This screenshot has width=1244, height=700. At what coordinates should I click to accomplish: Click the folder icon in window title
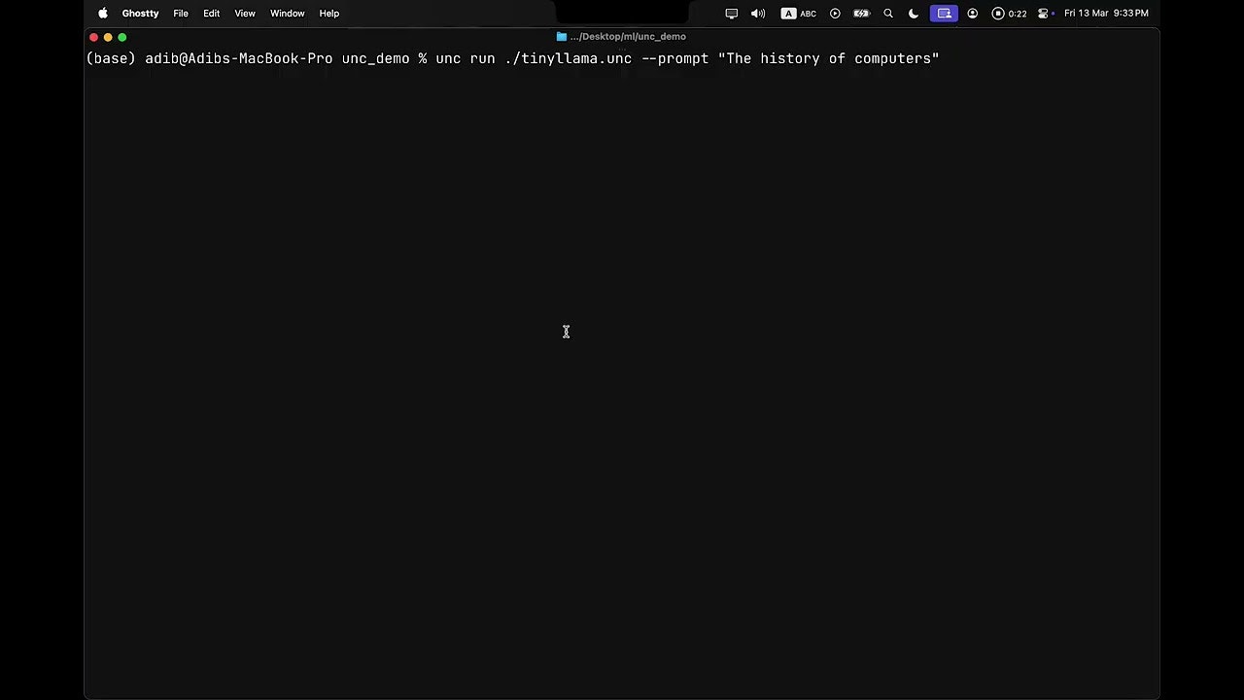[562, 37]
